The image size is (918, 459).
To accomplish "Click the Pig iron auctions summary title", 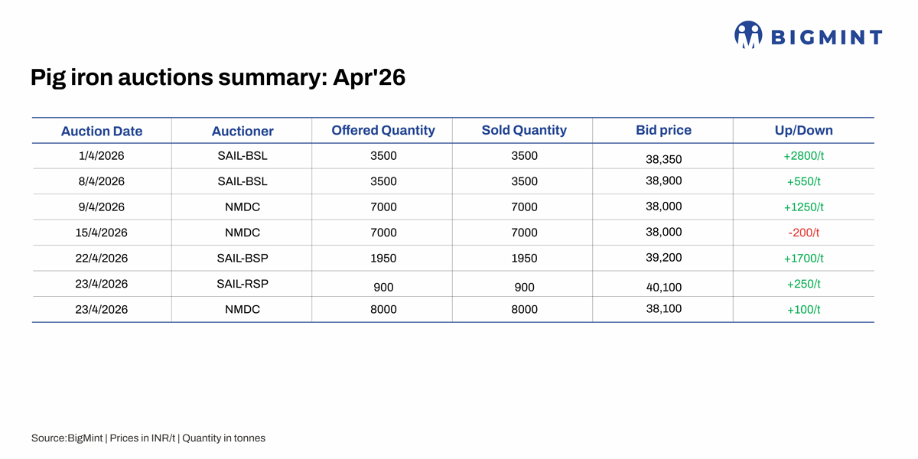I will click(218, 78).
